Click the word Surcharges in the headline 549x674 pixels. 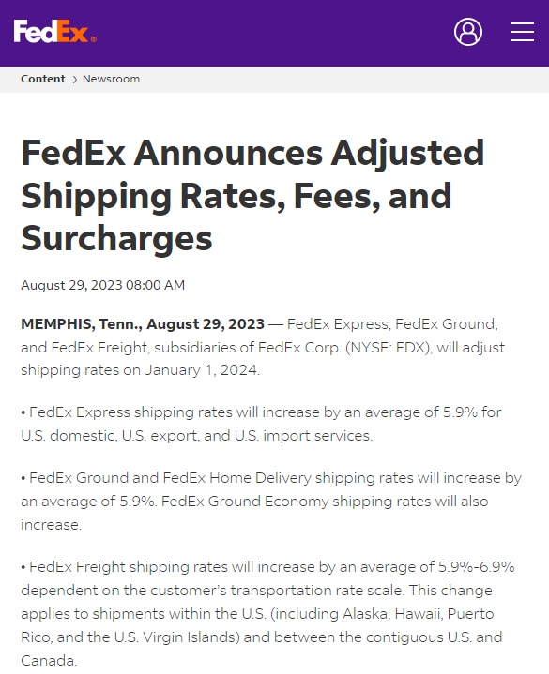click(x=116, y=238)
